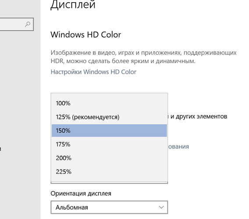The image size is (249, 219).
Task: Open the partially hidden link ending in "ования"
Action: pyautogui.click(x=178, y=146)
